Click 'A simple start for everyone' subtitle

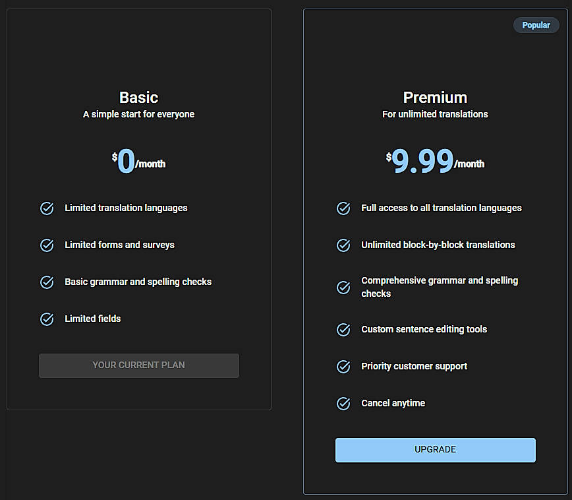click(138, 114)
